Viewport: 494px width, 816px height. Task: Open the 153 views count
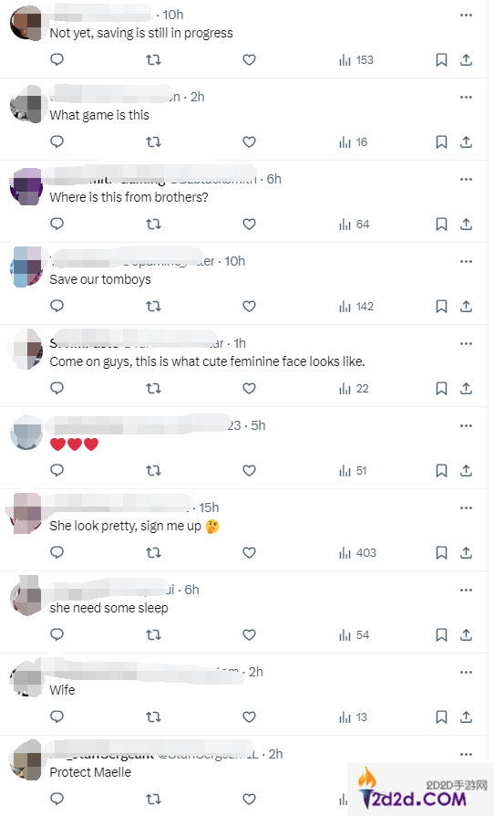[356, 60]
